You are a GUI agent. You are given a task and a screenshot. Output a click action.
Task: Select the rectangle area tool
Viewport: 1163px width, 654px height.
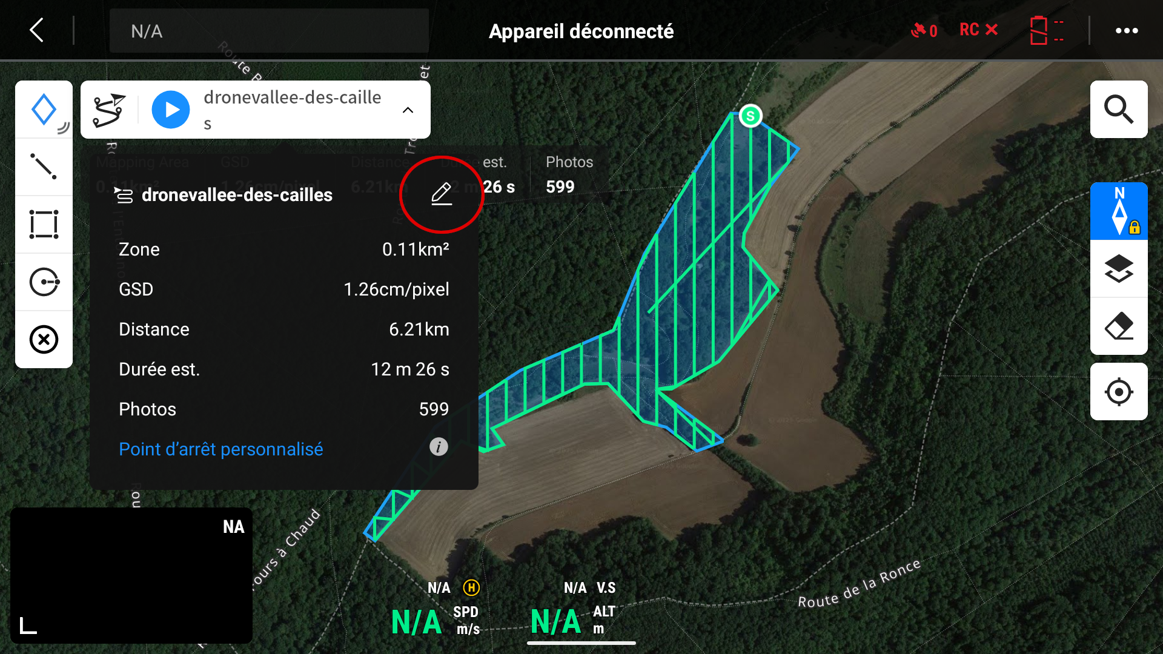point(44,224)
